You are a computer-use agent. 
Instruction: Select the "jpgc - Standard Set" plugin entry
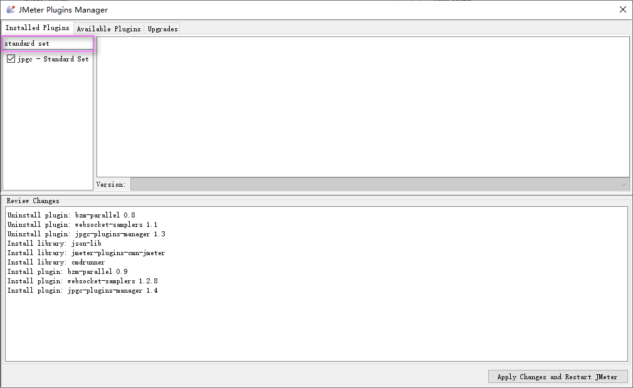[53, 59]
